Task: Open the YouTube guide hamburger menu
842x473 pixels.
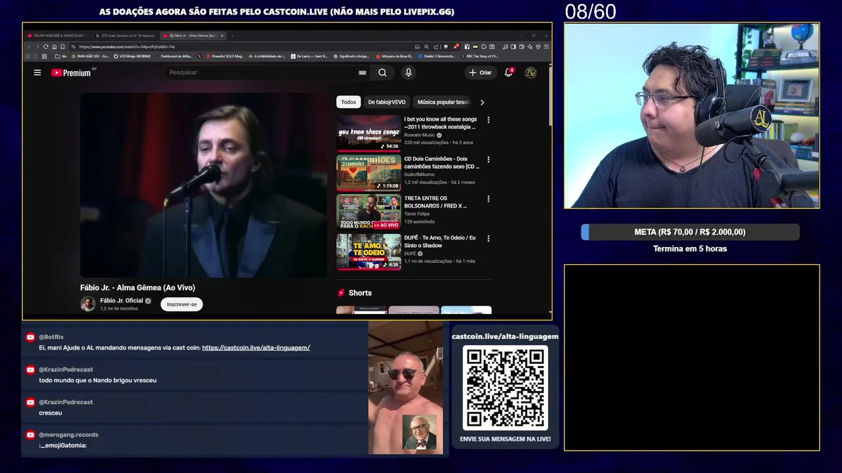Action: coord(37,72)
